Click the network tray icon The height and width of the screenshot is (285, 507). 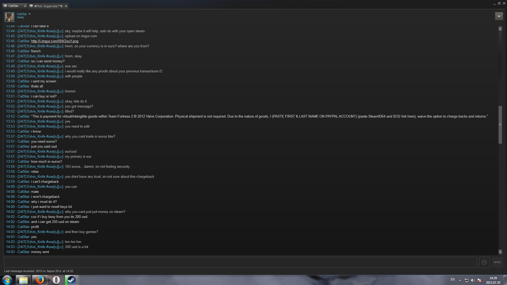[467, 280]
